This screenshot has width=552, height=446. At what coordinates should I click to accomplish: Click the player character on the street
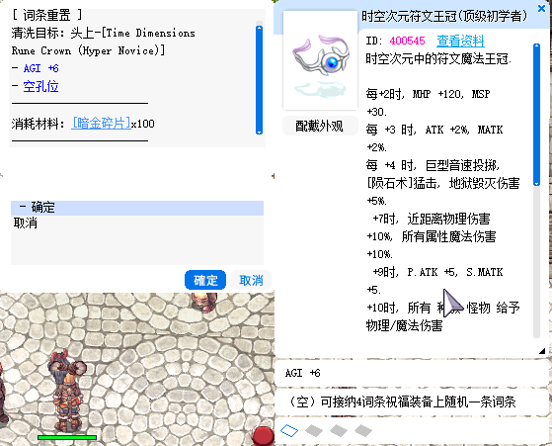[68, 391]
